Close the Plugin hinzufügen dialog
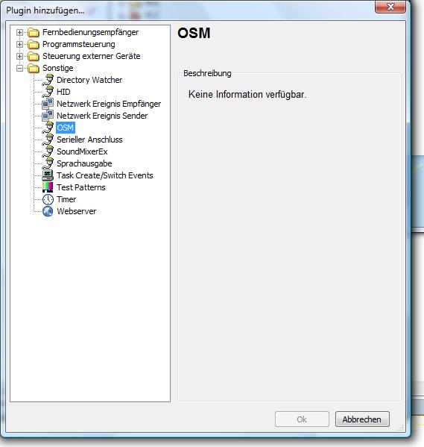The height and width of the screenshot is (447, 424). point(390,7)
